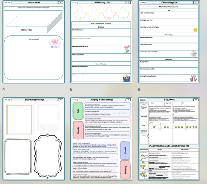Open the FEEDBACK page thumbnail
The width and height of the screenshot is (207, 184).
pyautogui.click(x=169, y=139)
